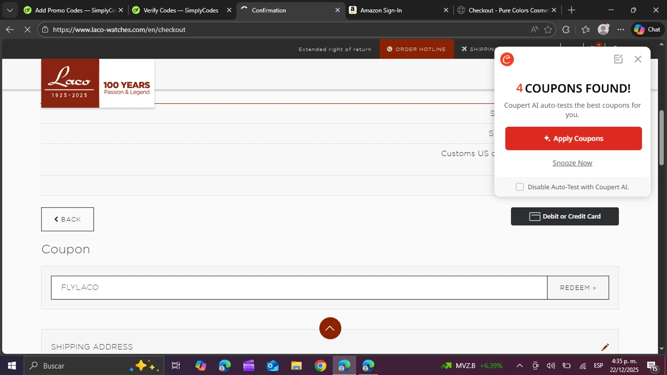Click the BACK button

(68, 219)
